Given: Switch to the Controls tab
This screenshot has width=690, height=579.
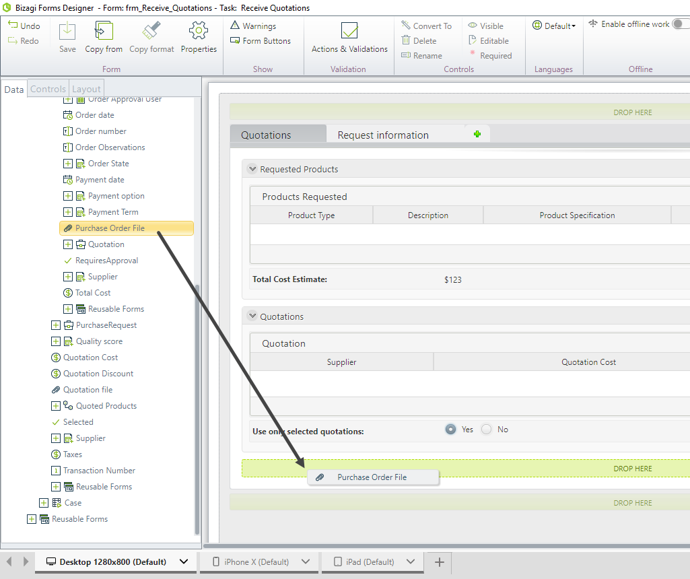Looking at the screenshot, I should [x=48, y=89].
